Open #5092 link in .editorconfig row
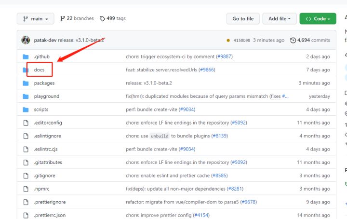This screenshot has width=347, height=219. pyautogui.click(x=239, y=123)
